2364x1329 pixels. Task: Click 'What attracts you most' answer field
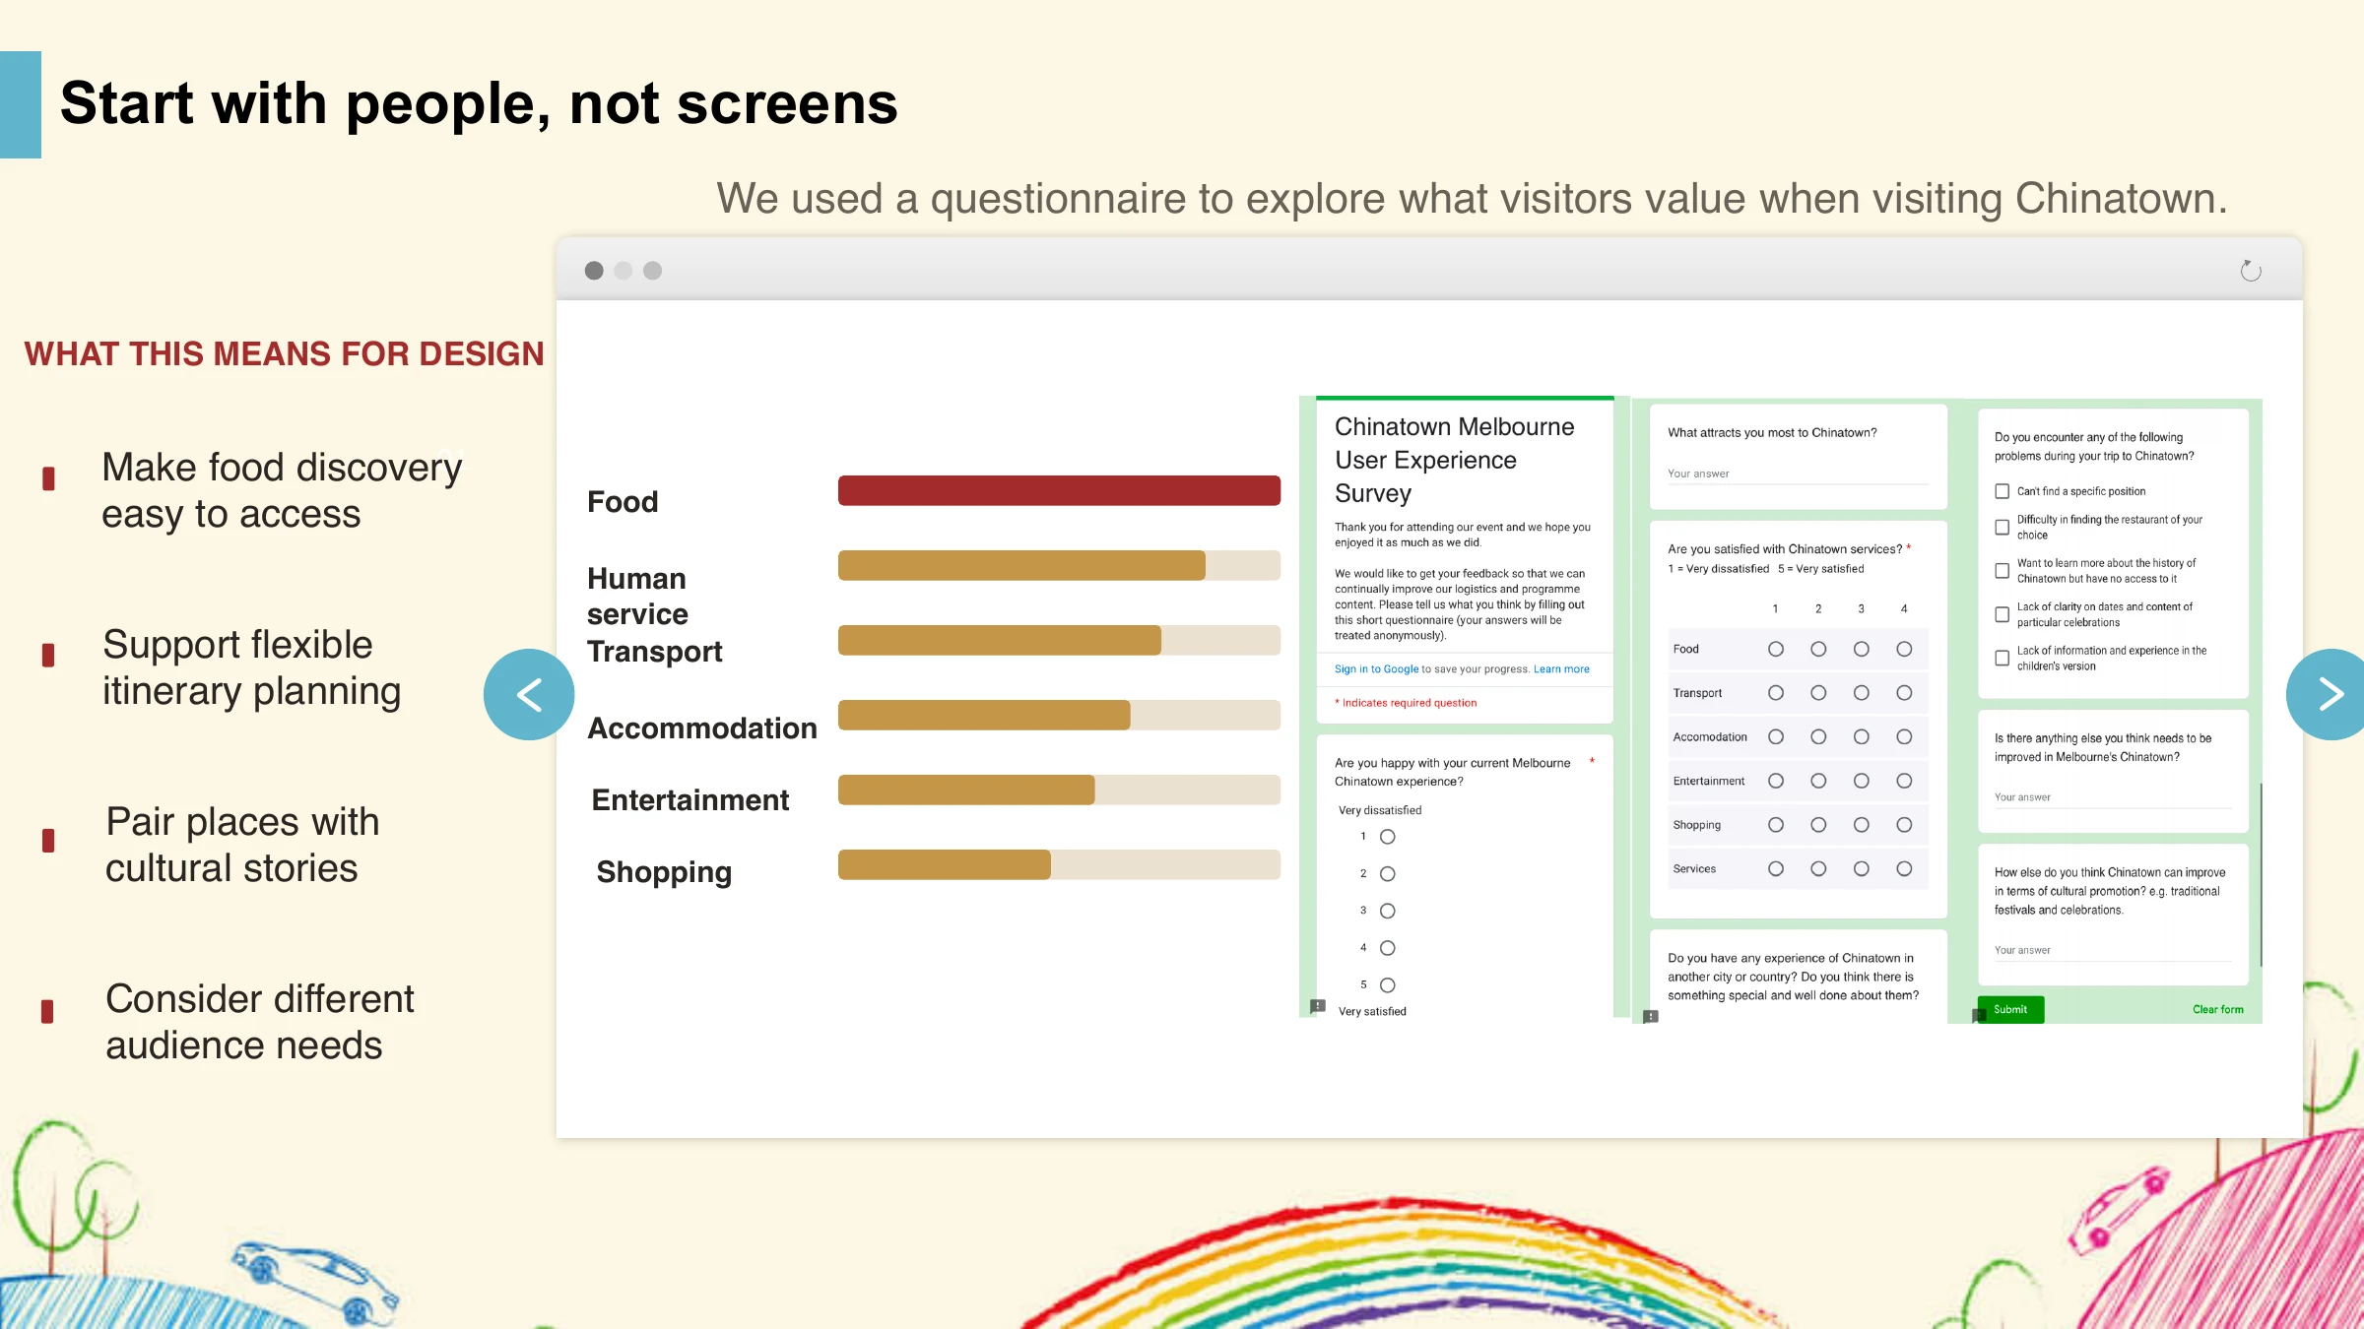click(1798, 475)
